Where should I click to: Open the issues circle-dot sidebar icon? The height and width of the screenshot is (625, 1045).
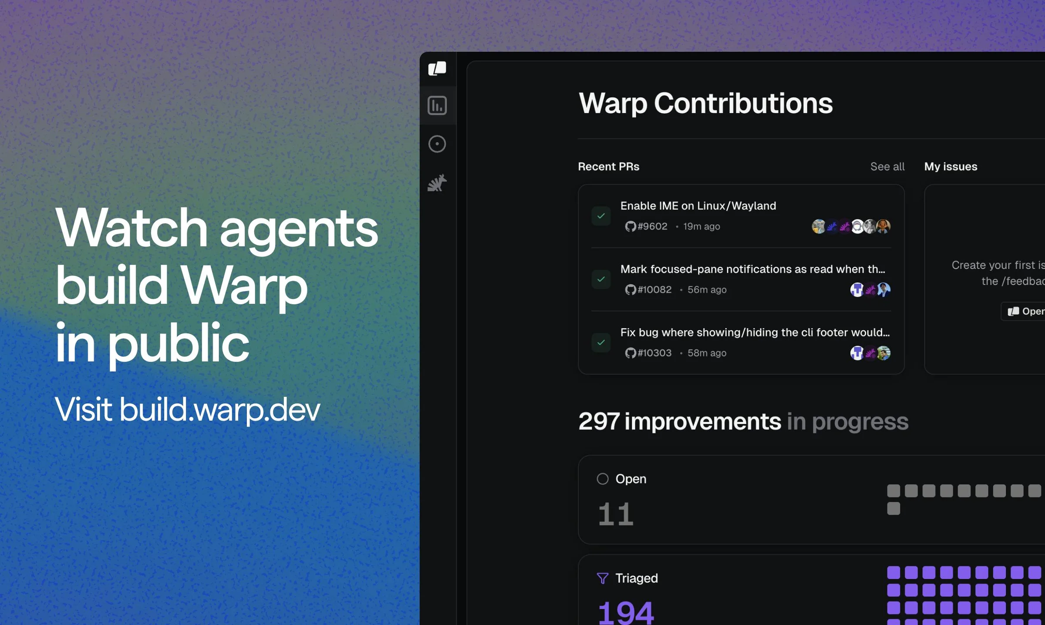point(437,144)
